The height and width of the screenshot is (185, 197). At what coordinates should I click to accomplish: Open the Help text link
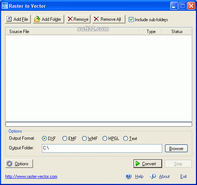(139, 176)
